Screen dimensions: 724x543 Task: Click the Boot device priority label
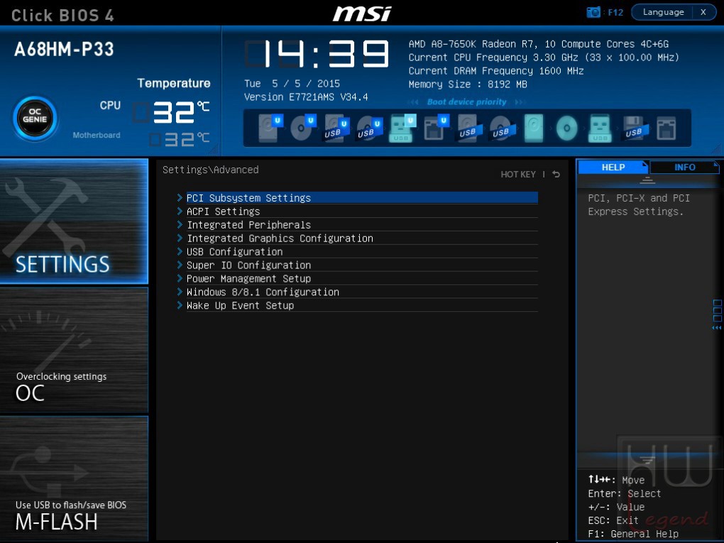(467, 102)
